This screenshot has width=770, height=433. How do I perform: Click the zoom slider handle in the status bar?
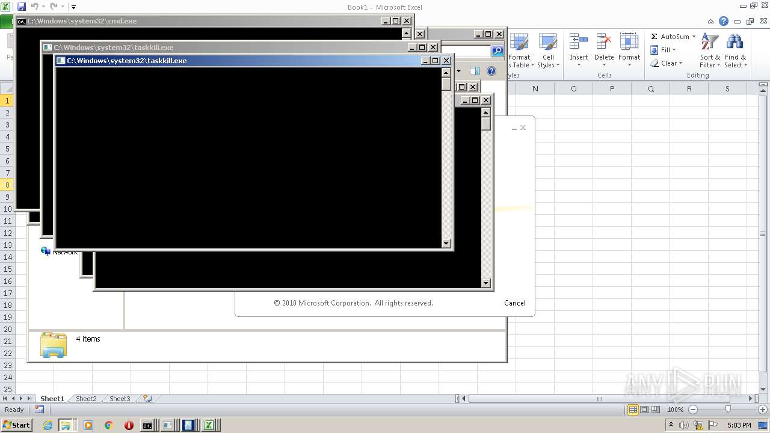pos(728,410)
